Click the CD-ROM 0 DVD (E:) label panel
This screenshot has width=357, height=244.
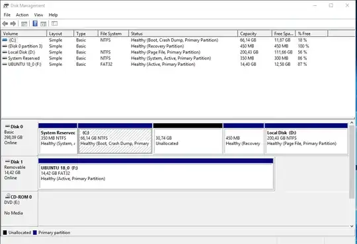coord(20,208)
